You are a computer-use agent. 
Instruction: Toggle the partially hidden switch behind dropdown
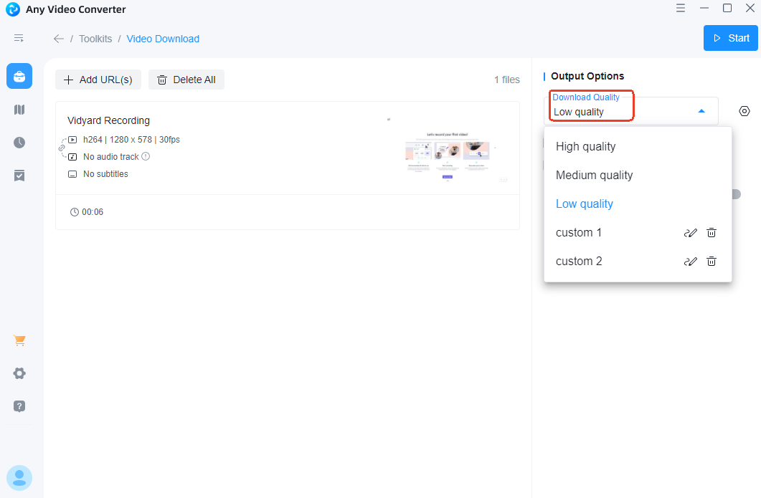coord(736,194)
